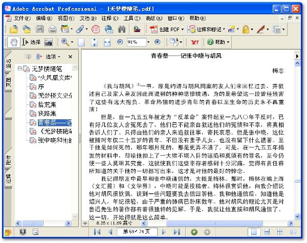Click the page number field 第59/74页

pyautogui.click(x=137, y=232)
